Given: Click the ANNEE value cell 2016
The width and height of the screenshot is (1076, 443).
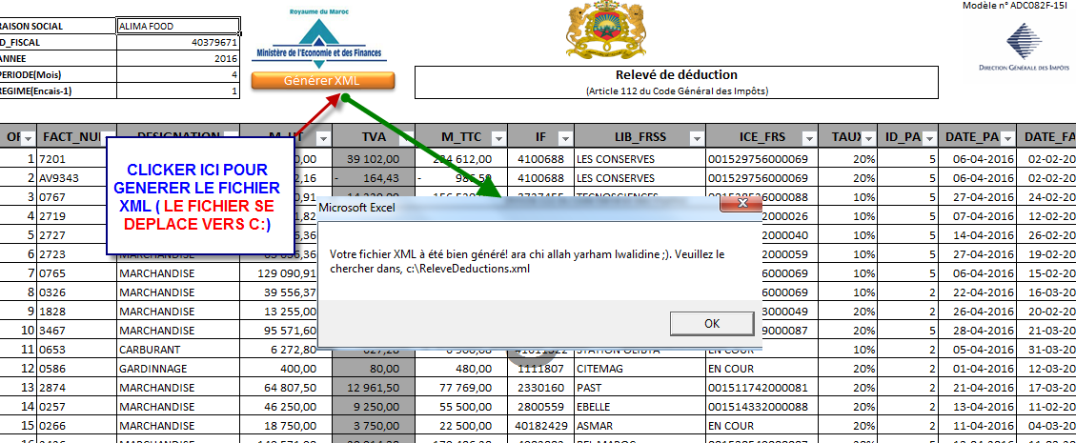Looking at the screenshot, I should [x=177, y=59].
